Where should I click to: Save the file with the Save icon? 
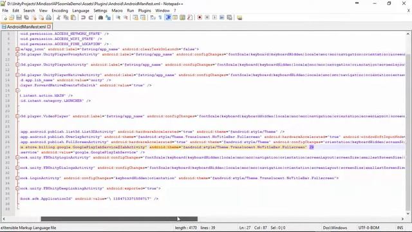tap(19, 17)
